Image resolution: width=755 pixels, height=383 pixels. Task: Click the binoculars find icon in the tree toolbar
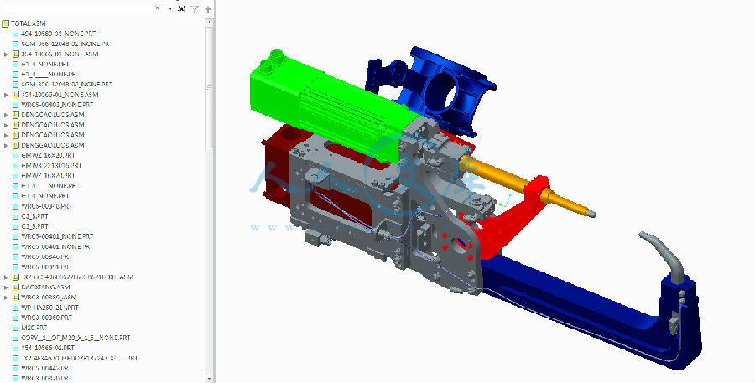click(x=181, y=9)
